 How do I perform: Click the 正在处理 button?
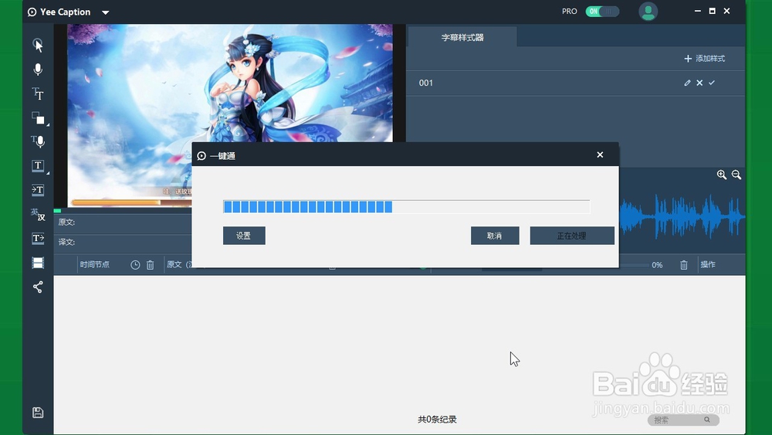572,236
